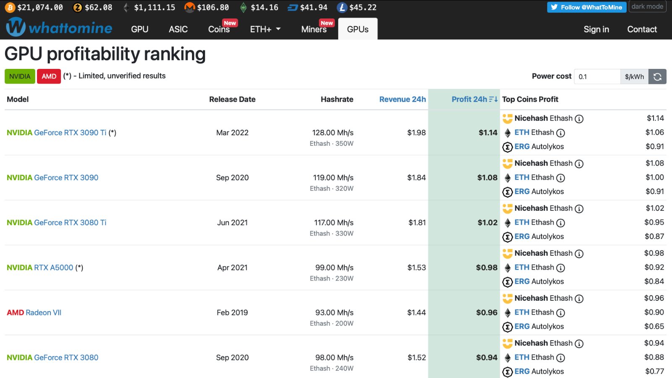The image size is (672, 378).
Task: Click Nicehash info icon in Radeon VII row
Action: (x=579, y=299)
